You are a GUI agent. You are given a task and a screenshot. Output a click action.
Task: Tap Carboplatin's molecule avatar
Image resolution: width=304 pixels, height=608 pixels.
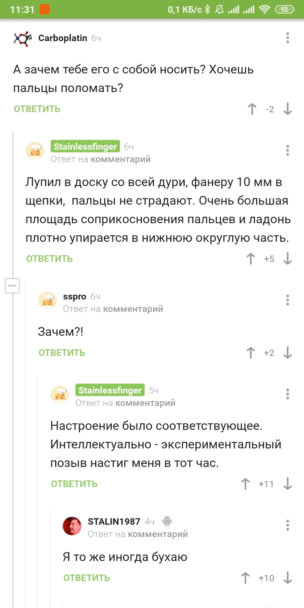click(x=22, y=39)
